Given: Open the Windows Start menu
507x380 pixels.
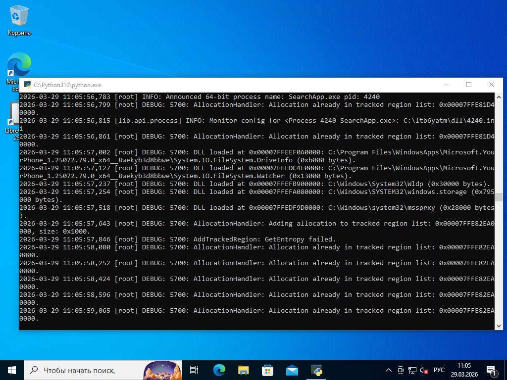Looking at the screenshot, I should tap(12, 370).
